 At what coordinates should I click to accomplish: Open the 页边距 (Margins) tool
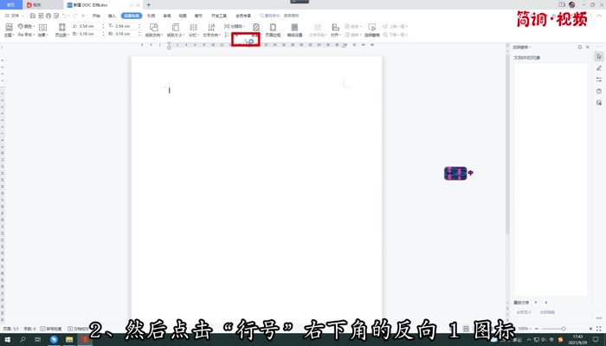(x=61, y=30)
